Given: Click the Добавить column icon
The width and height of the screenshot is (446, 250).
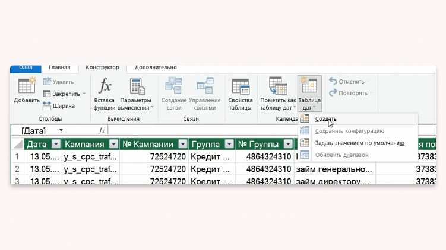Looking at the screenshot, I should [x=27, y=85].
